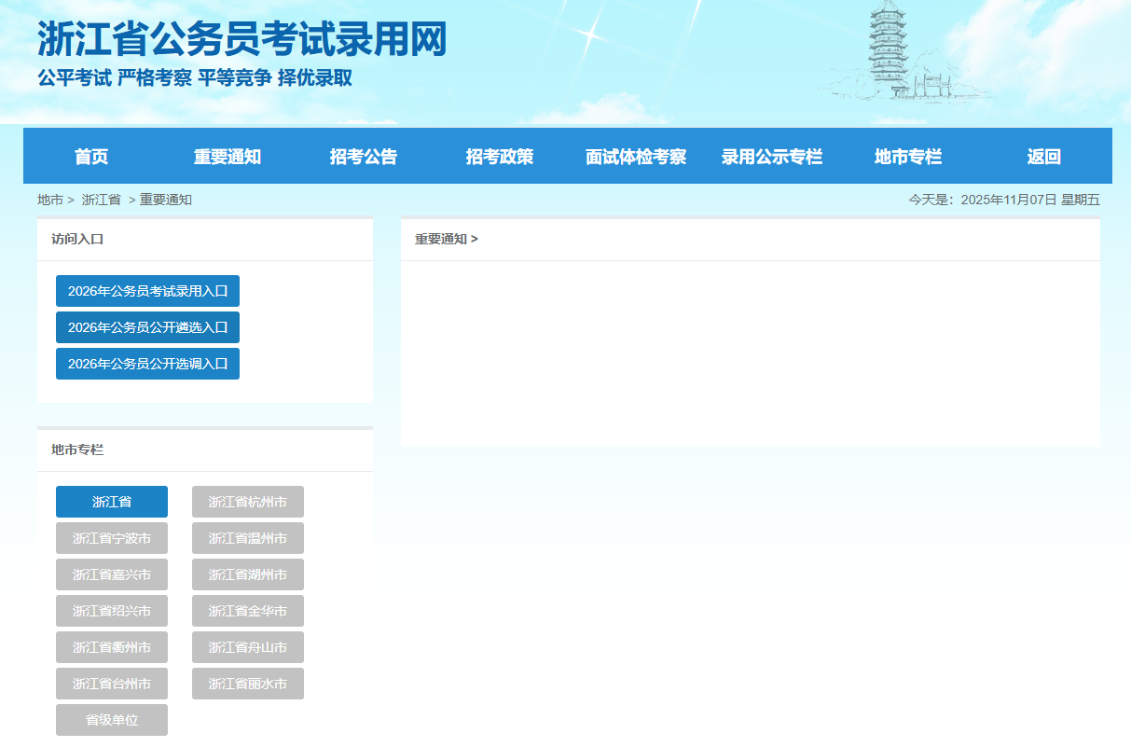Screen dimensions: 1131x747
Task: Enter 2026年公务员考试录用入口
Action: click(x=147, y=291)
